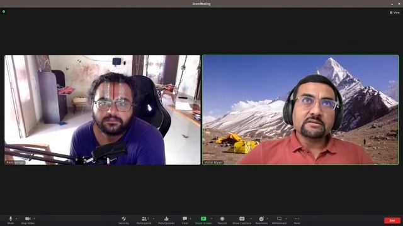The width and height of the screenshot is (403, 226).
Task: Close the Zoom Meeting window
Action: 399,4
